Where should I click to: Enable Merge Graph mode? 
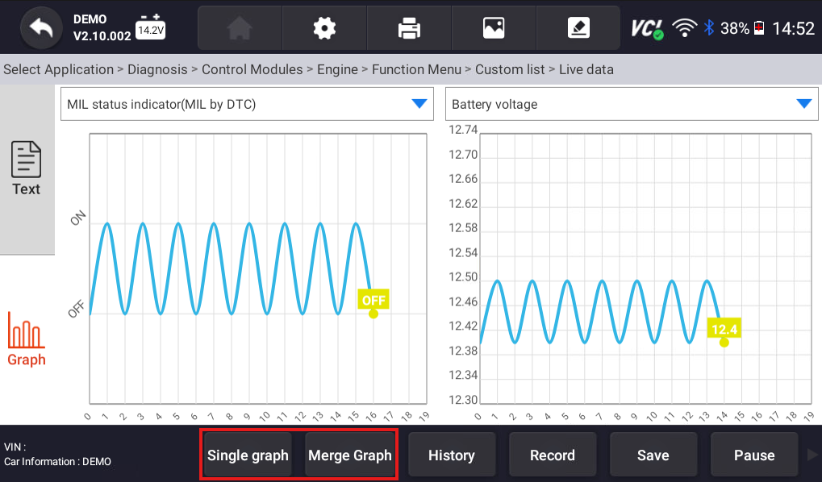350,455
